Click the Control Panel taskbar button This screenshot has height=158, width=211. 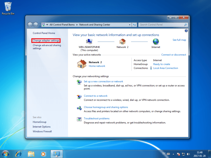56,154
